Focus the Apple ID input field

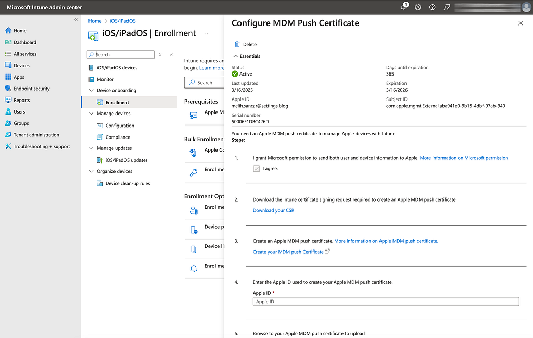tap(386, 302)
